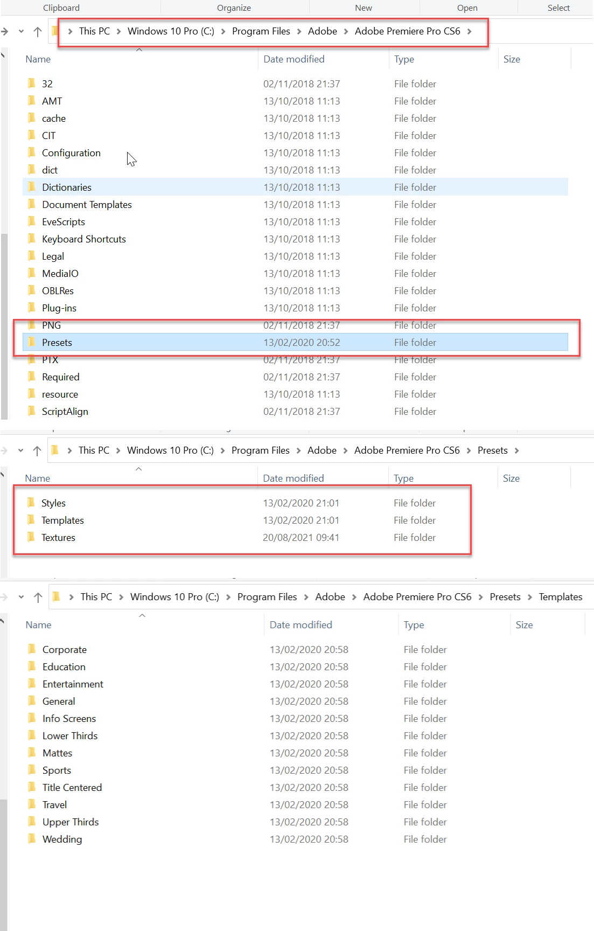Click the cache folder icon

32,118
